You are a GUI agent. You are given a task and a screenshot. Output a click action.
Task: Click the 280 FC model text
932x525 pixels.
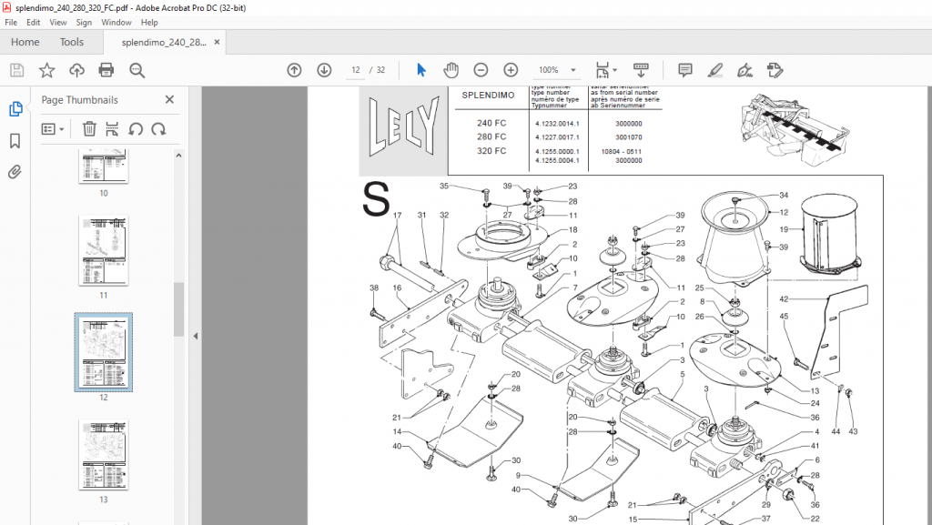pyautogui.click(x=491, y=136)
